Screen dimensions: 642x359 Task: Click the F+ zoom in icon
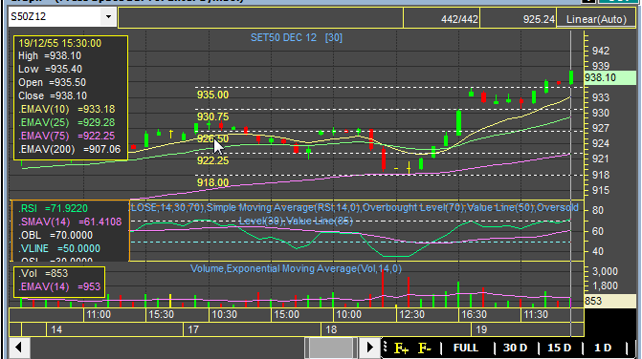click(401, 348)
